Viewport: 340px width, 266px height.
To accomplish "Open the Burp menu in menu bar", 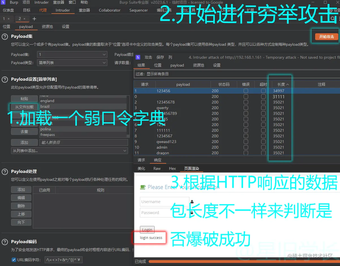I will 14,2.
